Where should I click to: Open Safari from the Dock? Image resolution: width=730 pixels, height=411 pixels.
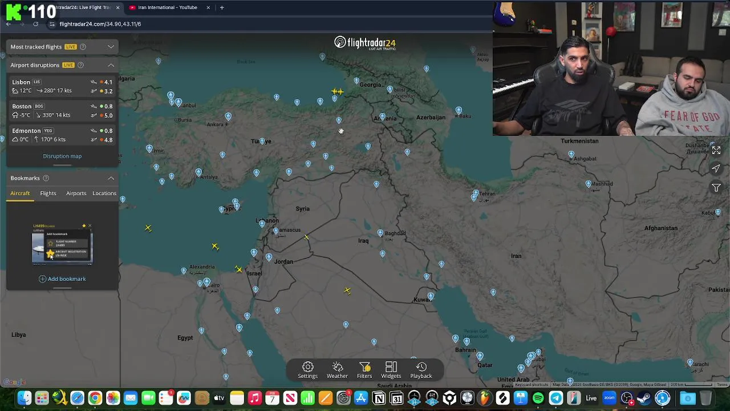pyautogui.click(x=77, y=398)
